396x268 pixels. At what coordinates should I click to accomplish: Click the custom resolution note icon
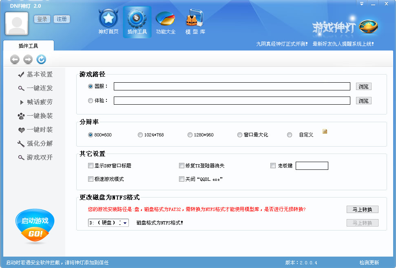(325, 132)
